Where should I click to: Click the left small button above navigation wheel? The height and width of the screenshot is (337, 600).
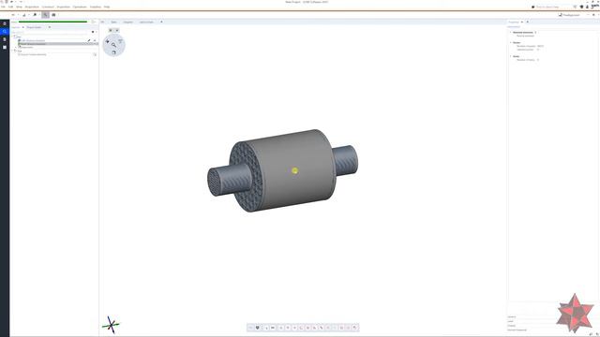coord(111,30)
